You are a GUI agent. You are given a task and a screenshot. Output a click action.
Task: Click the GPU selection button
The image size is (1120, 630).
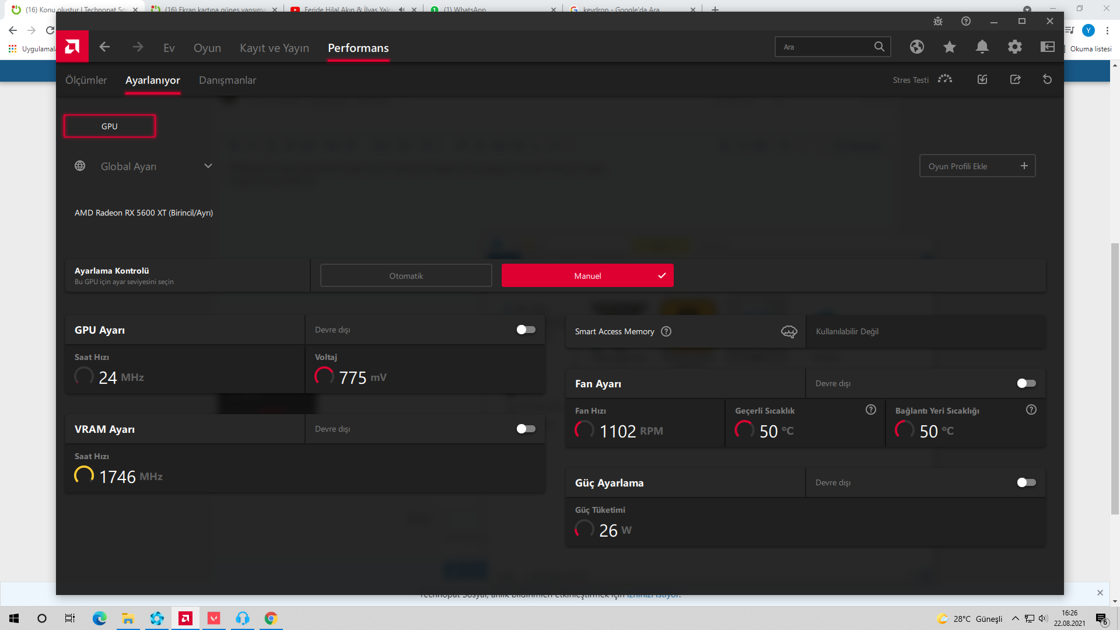coord(110,126)
